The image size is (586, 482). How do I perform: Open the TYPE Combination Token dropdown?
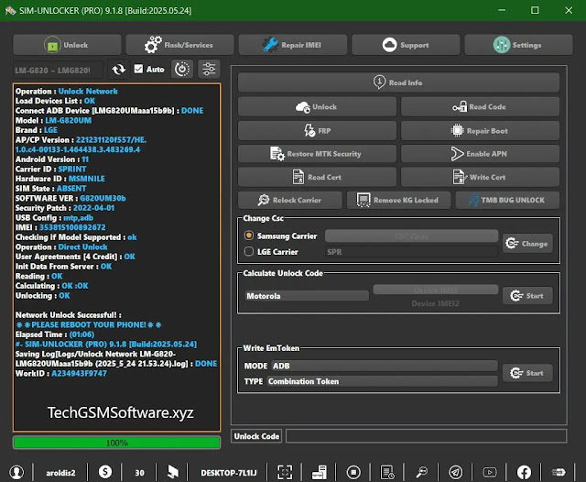pyautogui.click(x=384, y=380)
